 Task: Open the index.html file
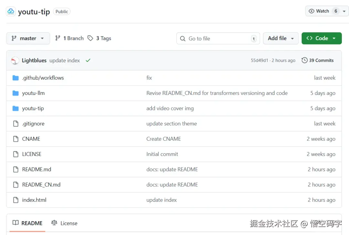point(34,200)
